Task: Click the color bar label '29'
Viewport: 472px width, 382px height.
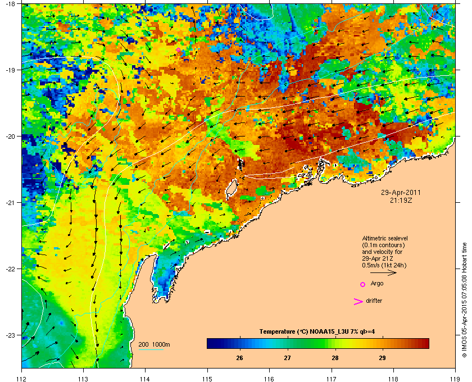Action: [382, 358]
